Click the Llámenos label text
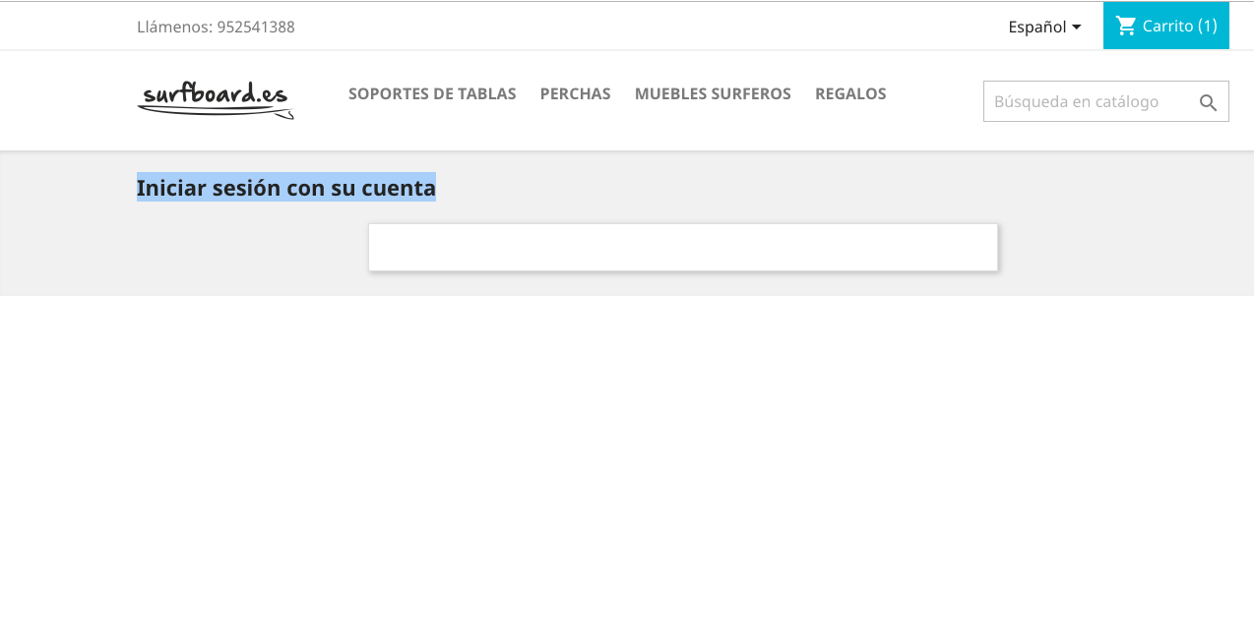Image resolution: width=1254 pixels, height=641 pixels. pyautogui.click(x=174, y=27)
